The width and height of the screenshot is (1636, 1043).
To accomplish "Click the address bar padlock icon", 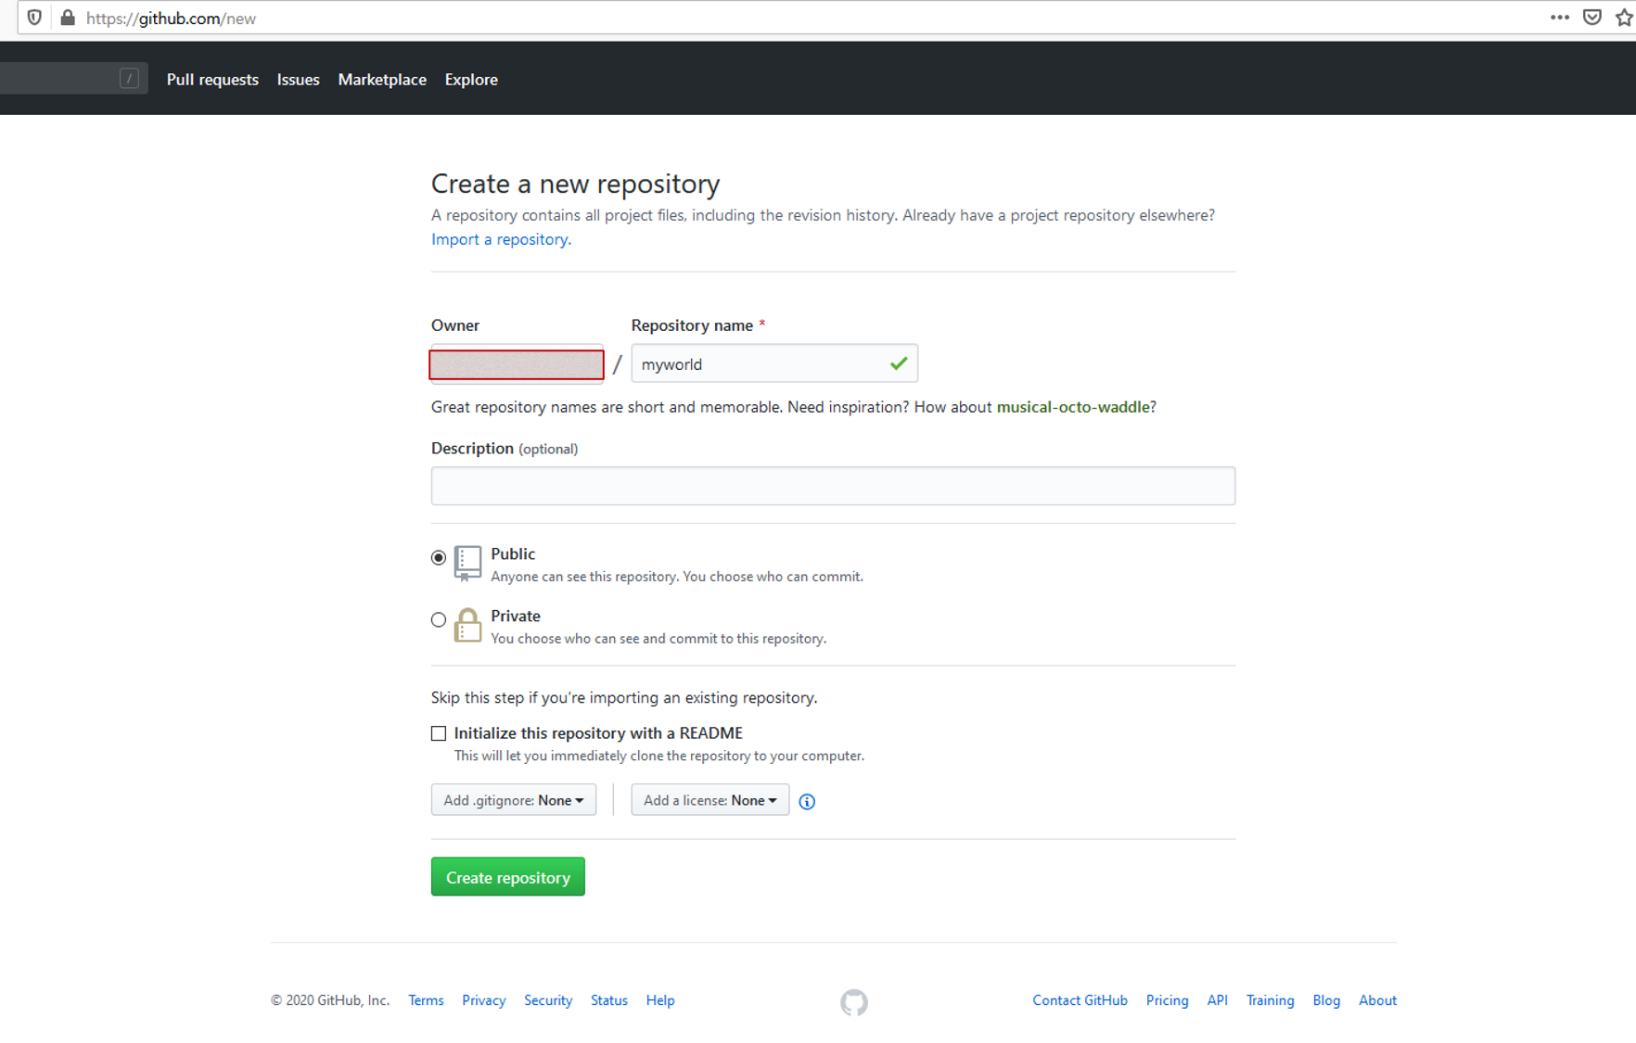I will click(x=68, y=18).
